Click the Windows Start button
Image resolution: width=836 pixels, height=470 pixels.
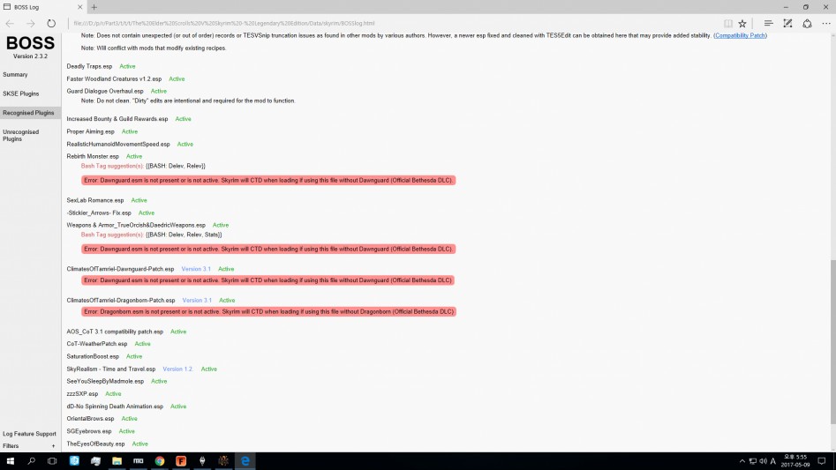tap(10, 461)
